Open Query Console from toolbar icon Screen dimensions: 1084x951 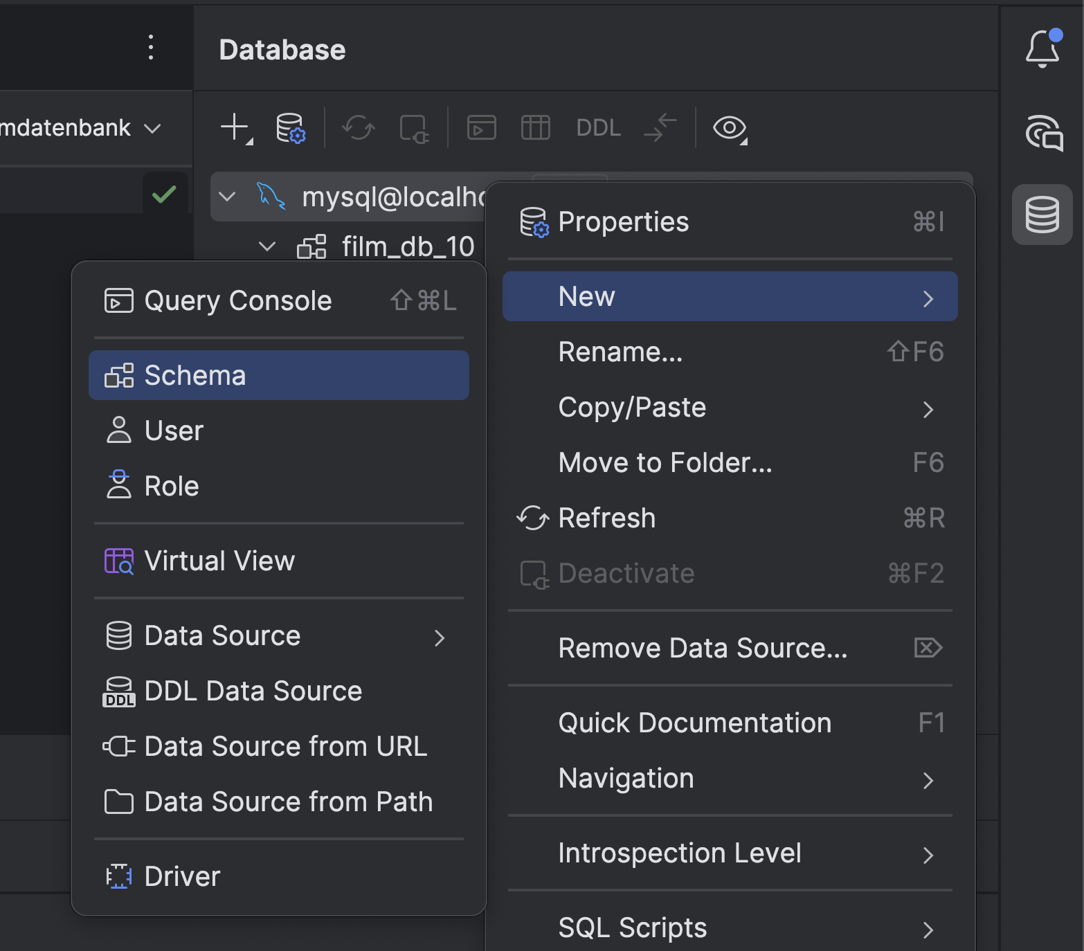click(481, 128)
